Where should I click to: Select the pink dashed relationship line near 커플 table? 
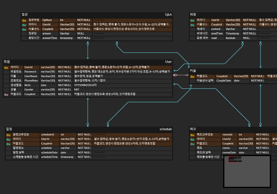pyautogui.click(x=181, y=75)
